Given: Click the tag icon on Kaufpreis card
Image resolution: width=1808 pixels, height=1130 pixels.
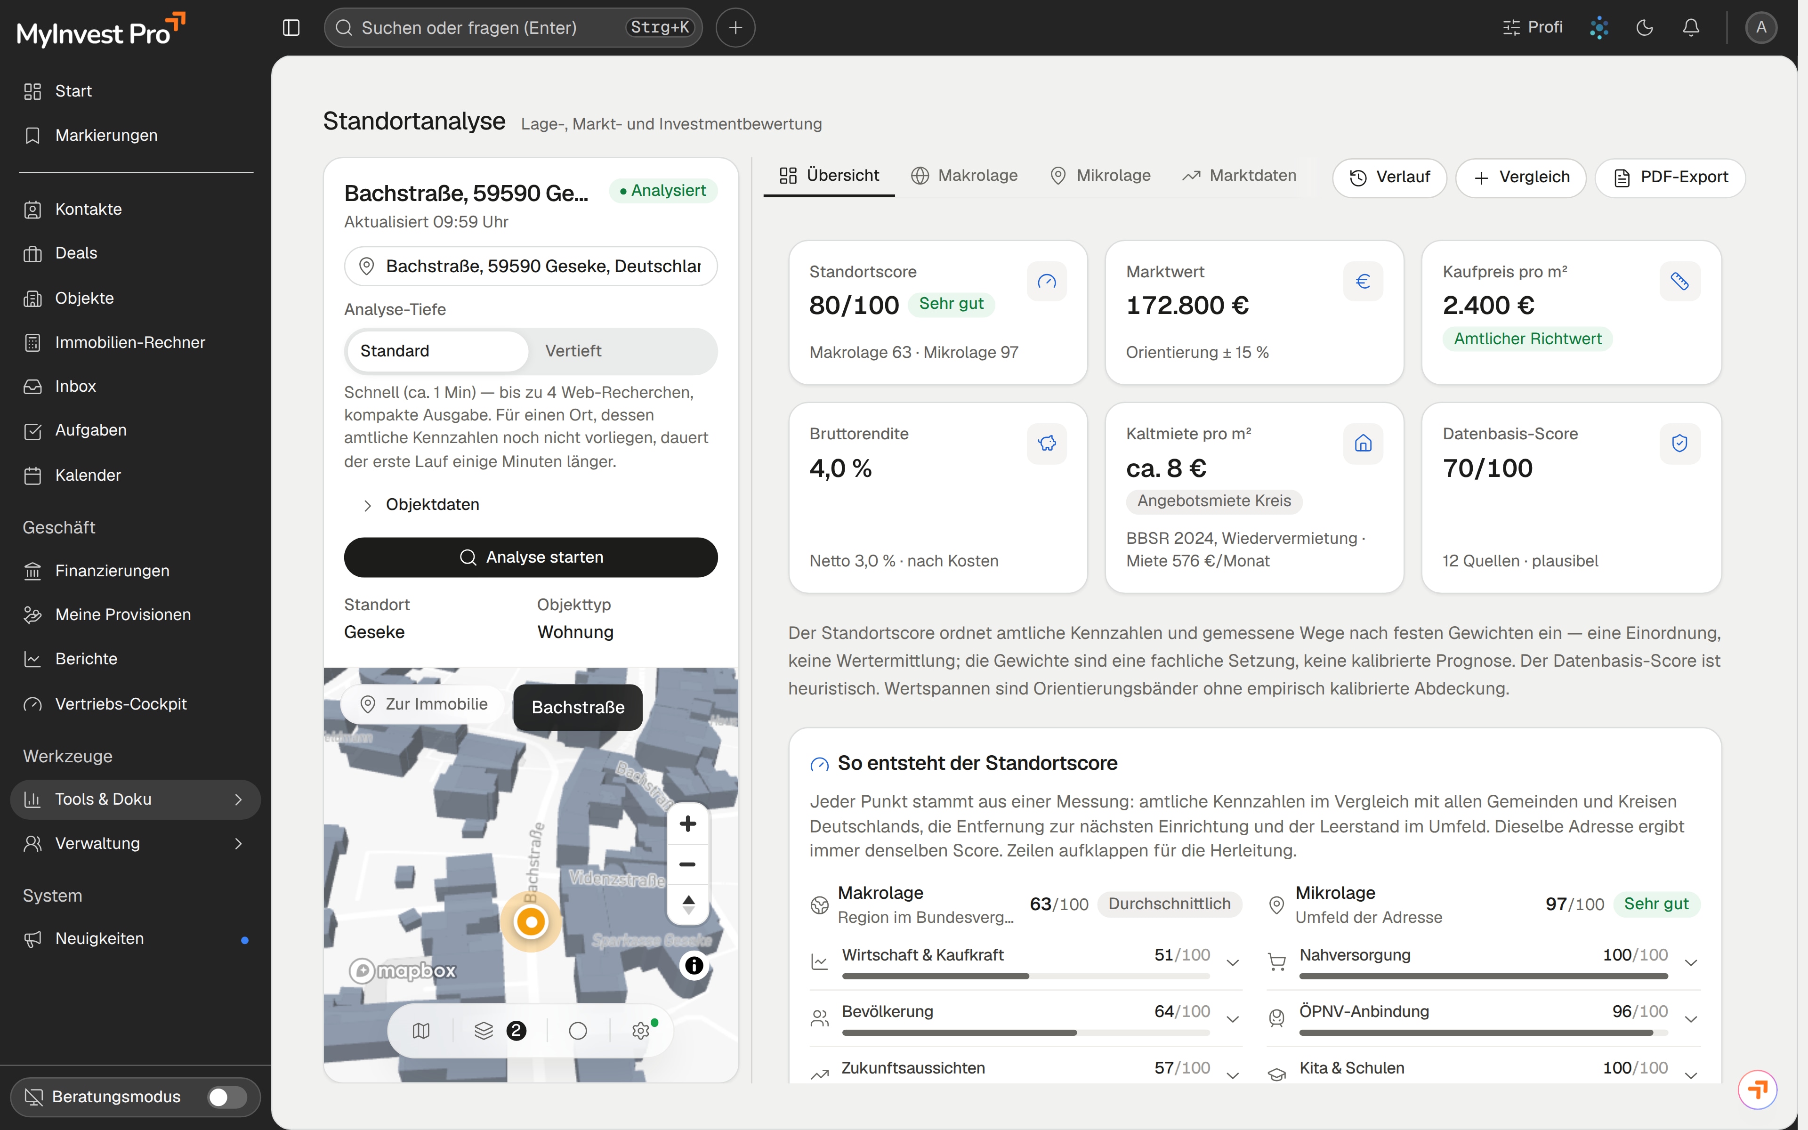Looking at the screenshot, I should pyautogui.click(x=1679, y=281).
